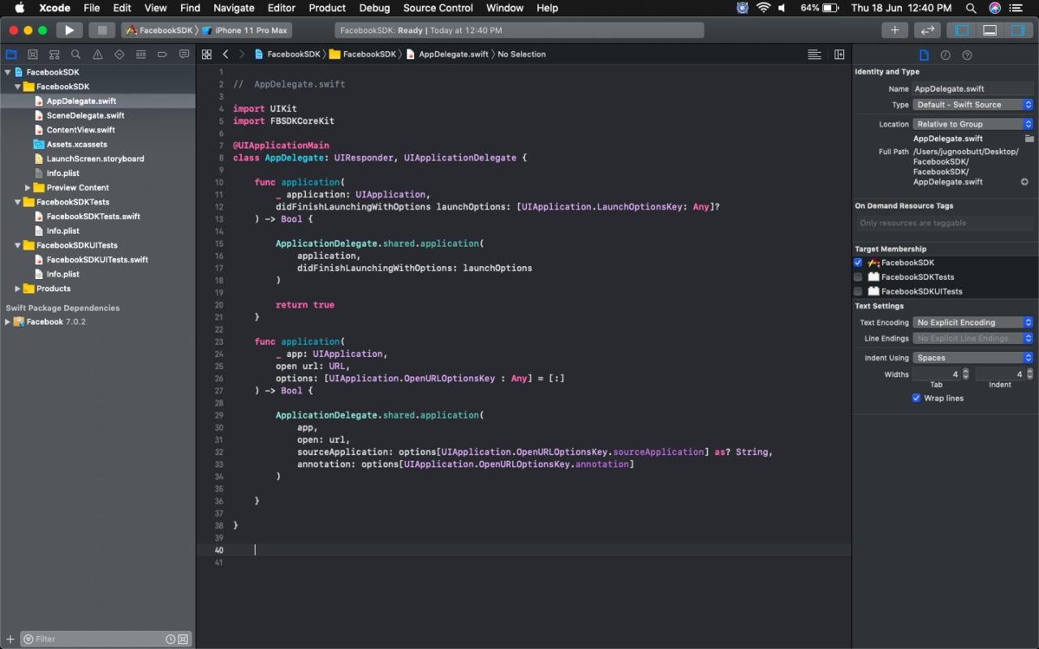Open the Quick Help inspector question mark
Screen dimensions: 1039x649
click(x=967, y=54)
